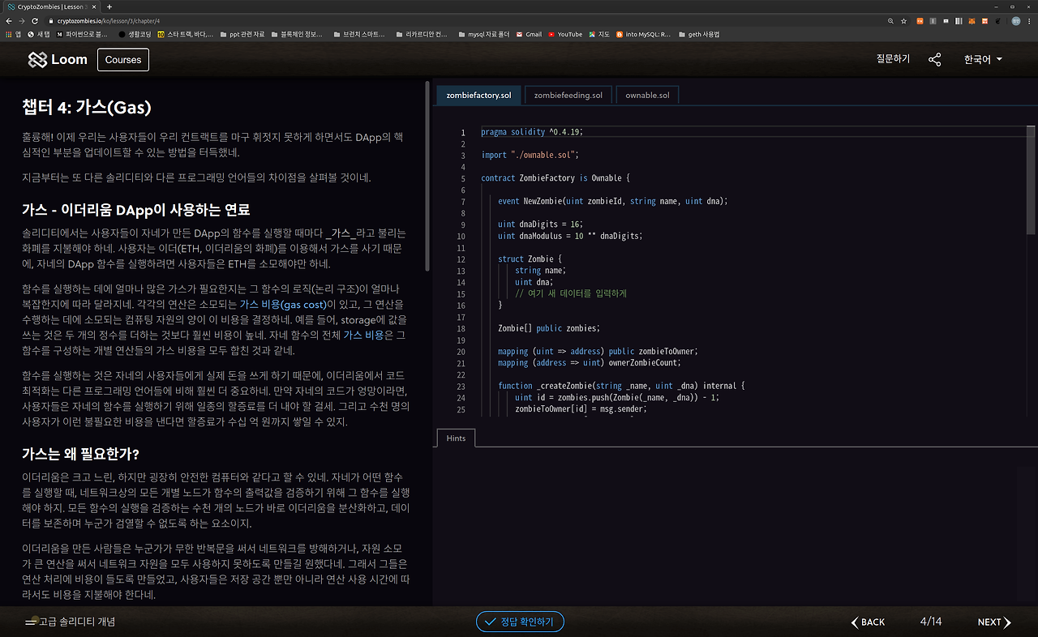
Task: Open the '브런치 스마트...' bookmark folder
Action: point(358,34)
